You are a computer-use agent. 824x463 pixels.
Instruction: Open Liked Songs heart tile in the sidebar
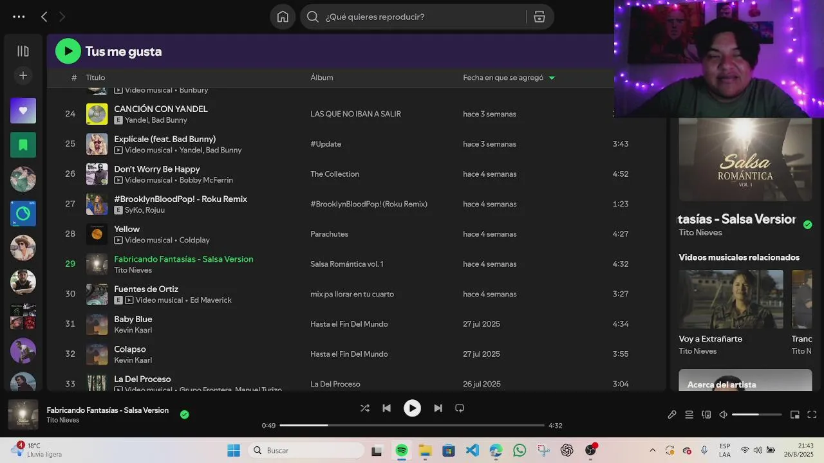click(x=23, y=111)
